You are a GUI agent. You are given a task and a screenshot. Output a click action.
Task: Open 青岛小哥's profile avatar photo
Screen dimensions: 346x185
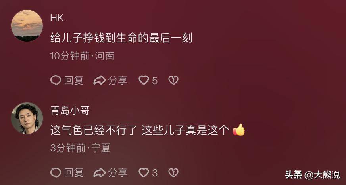[x=27, y=118]
